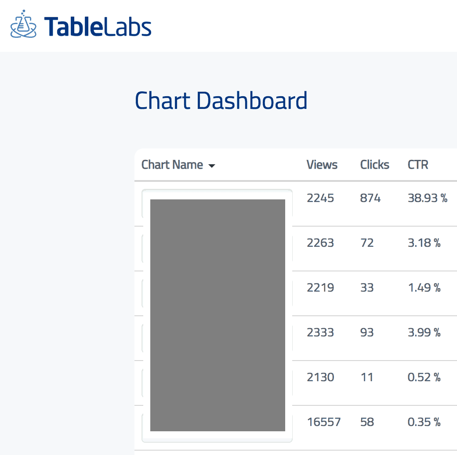Image resolution: width=457 pixels, height=455 pixels.
Task: Sort the table by CTR column
Action: point(418,165)
